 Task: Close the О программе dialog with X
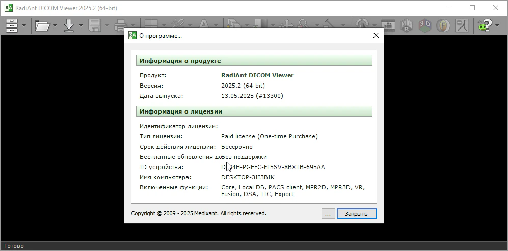[376, 36]
